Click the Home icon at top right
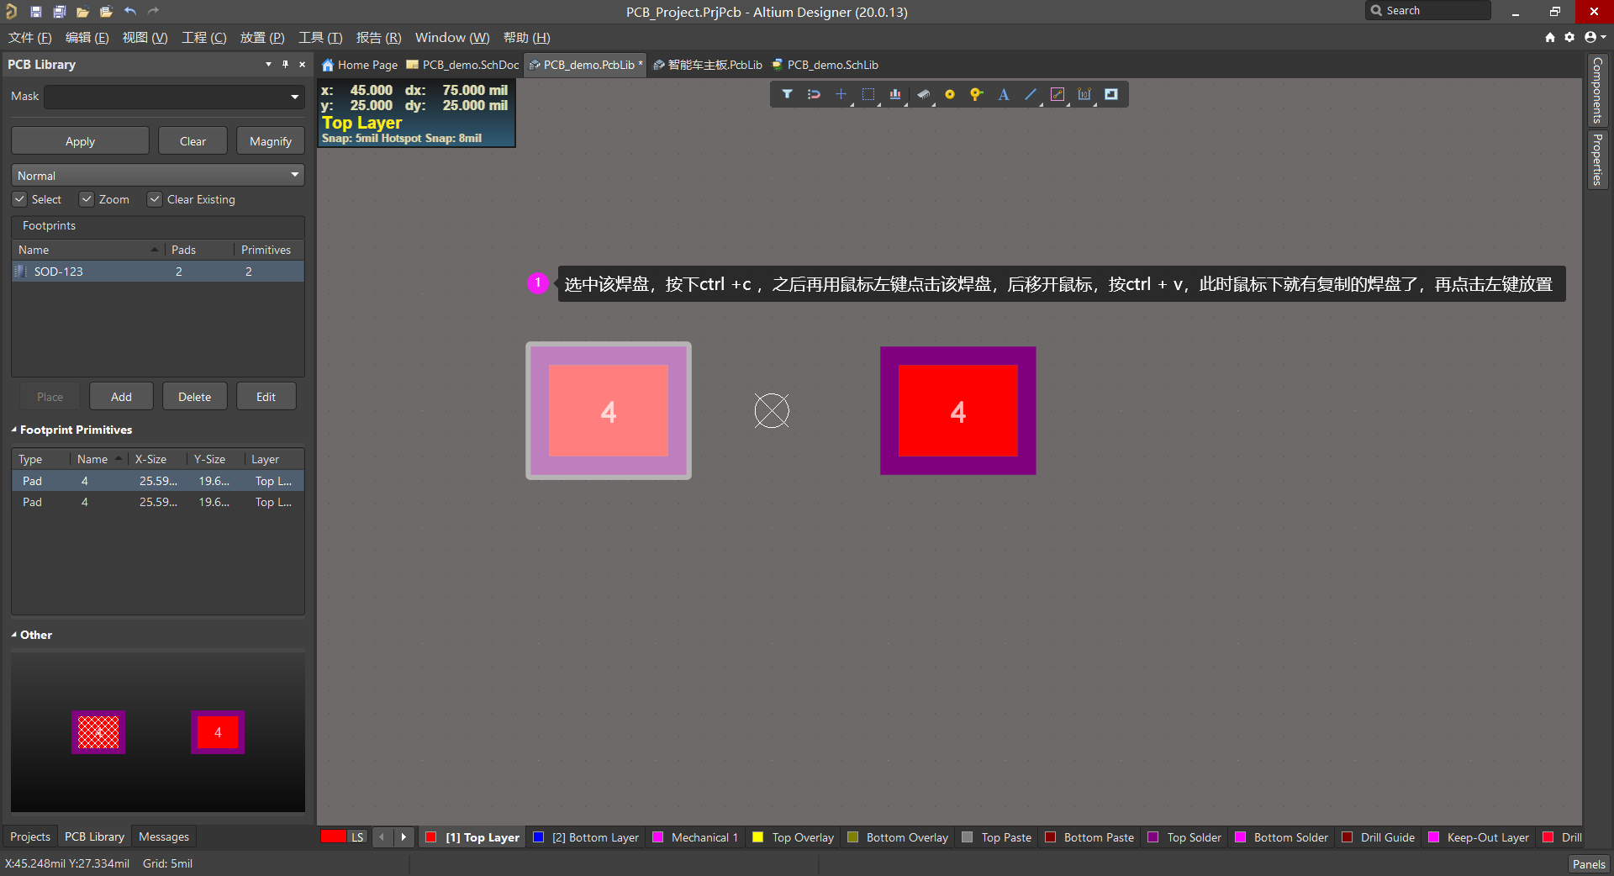This screenshot has width=1614, height=876. pos(1550,37)
